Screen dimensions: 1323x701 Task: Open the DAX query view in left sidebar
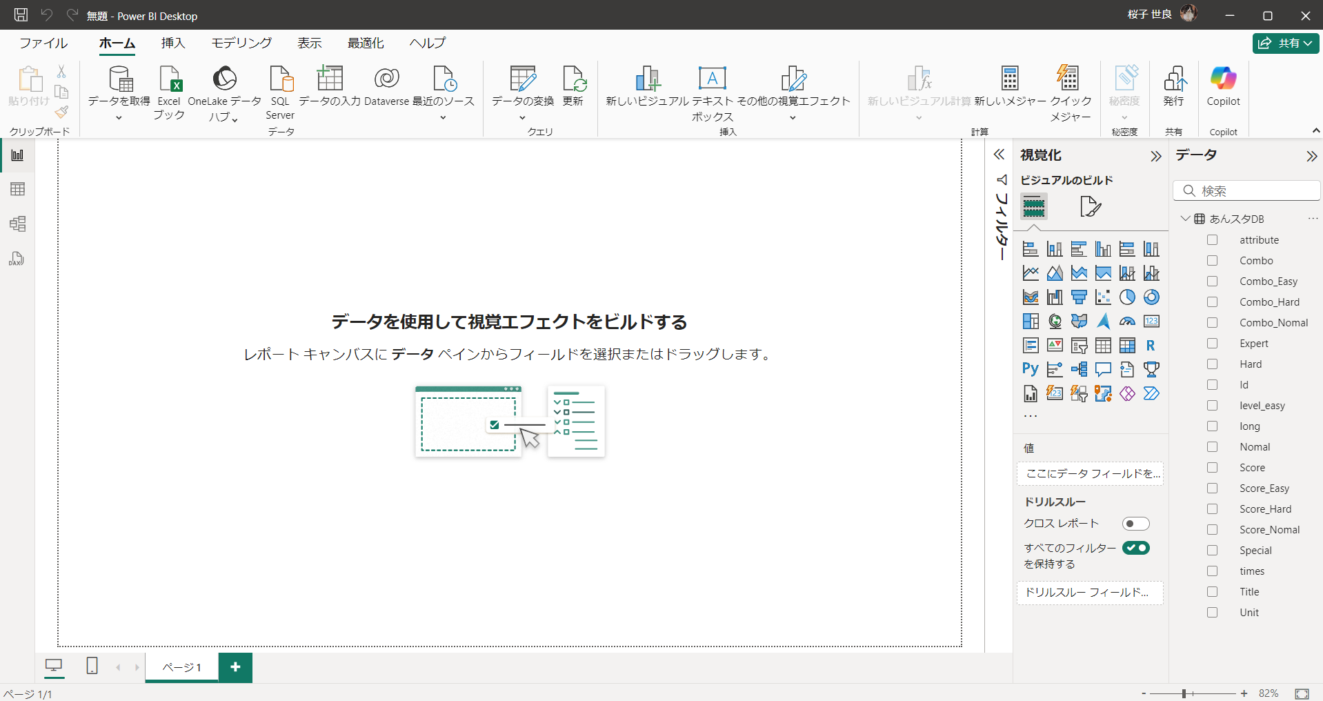(x=17, y=258)
